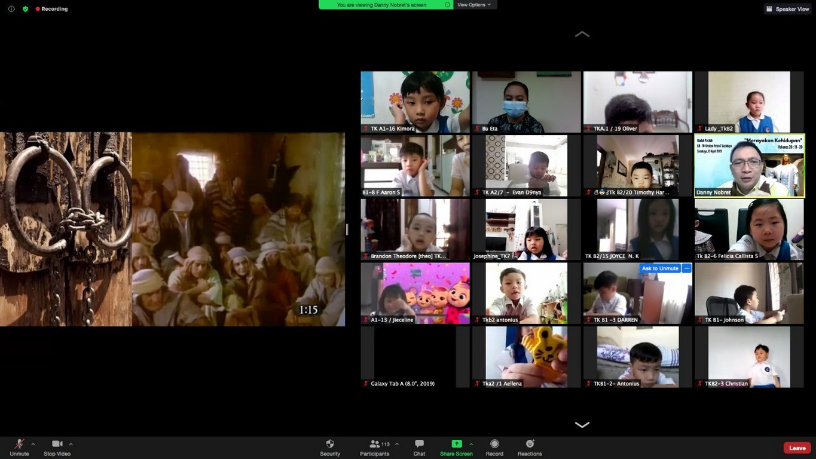Image resolution: width=816 pixels, height=459 pixels.
Task: Open the Participants panel
Action: [x=375, y=447]
